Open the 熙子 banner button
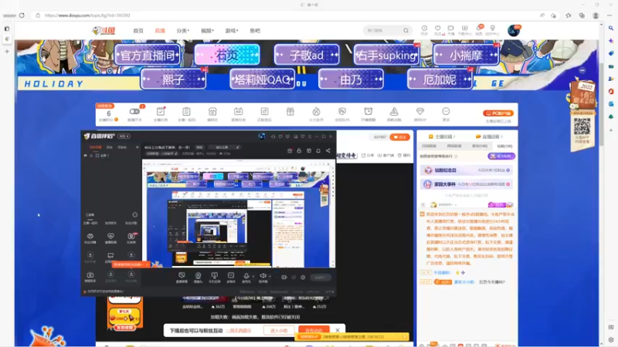Screen dimensions: 618x347 173,79
